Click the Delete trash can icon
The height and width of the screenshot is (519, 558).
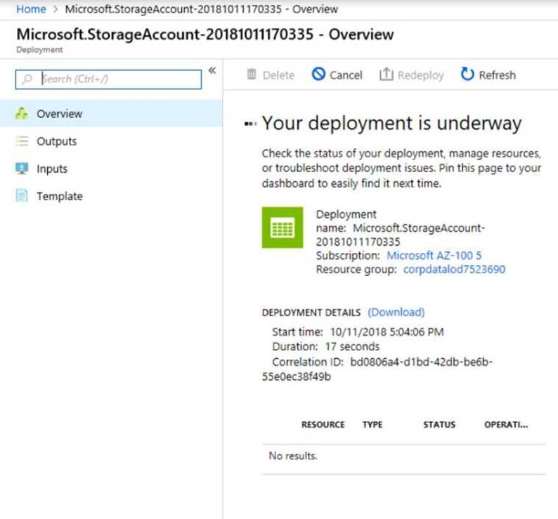click(252, 74)
